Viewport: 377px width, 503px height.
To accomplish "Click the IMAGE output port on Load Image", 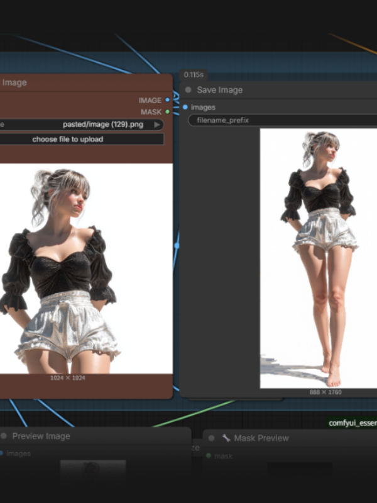I will (167, 100).
